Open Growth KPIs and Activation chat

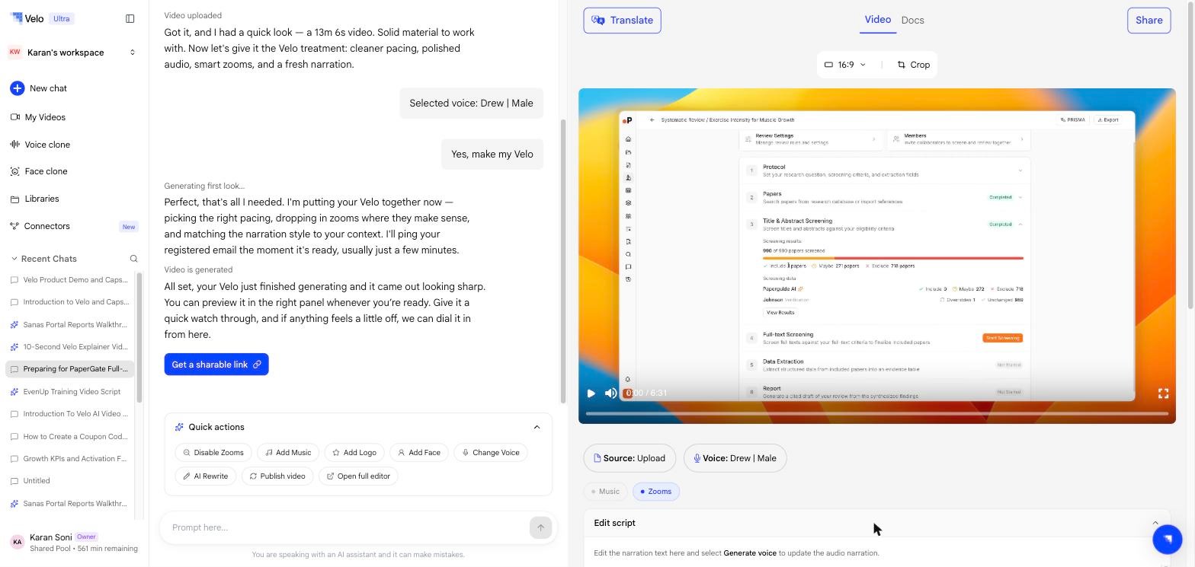coord(69,459)
